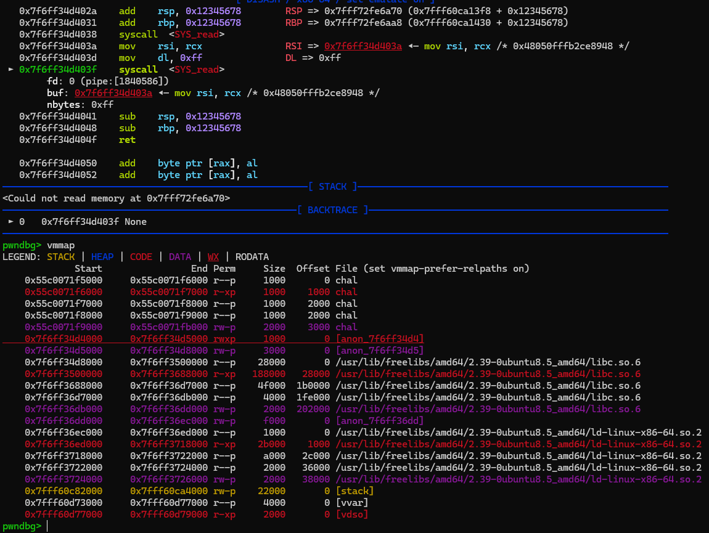Click the stack end address 0x7fff60ca4000
Screen dimensions: 709x533
coord(169,491)
